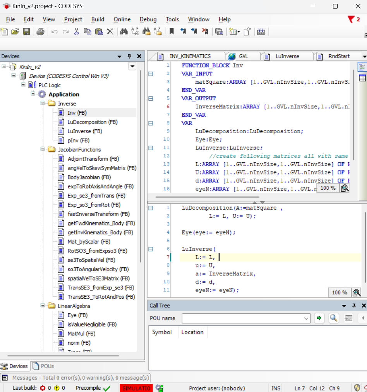367x392 pixels.
Task: Toggle bookmark on current line
Action: [x=171, y=31]
